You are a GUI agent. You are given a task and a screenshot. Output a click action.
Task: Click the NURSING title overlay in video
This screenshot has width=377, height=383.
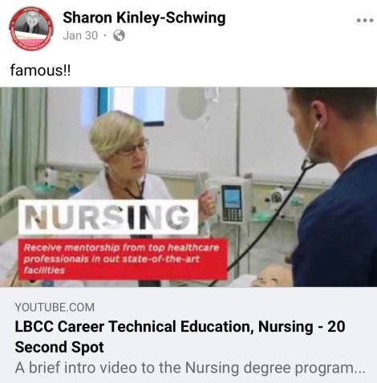pyautogui.click(x=108, y=217)
